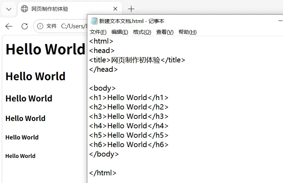Open the 查看(V) menu in Notepad
The image size is (283, 183).
tap(165, 32)
